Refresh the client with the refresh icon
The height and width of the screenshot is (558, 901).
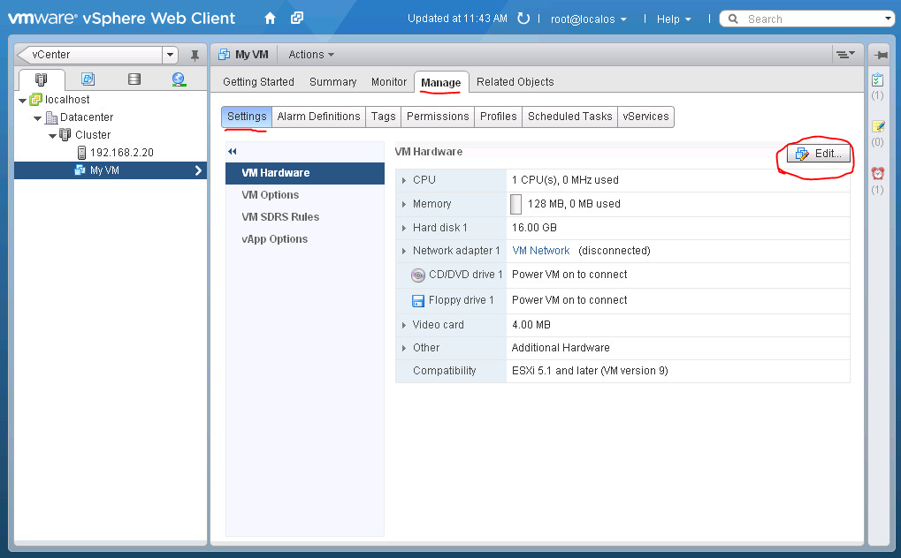[x=523, y=19]
